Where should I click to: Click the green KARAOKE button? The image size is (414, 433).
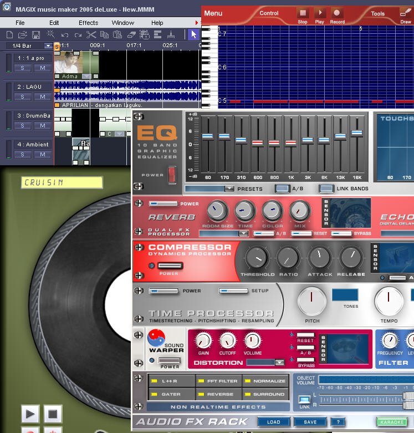point(392,422)
